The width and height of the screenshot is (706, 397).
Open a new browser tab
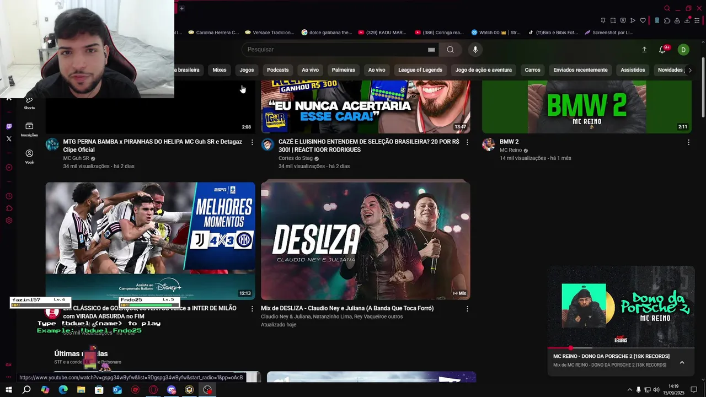[x=181, y=8]
